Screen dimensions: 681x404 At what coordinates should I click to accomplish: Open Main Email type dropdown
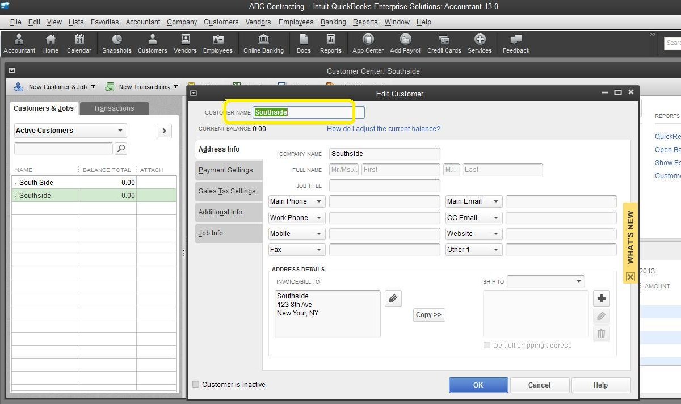(473, 201)
